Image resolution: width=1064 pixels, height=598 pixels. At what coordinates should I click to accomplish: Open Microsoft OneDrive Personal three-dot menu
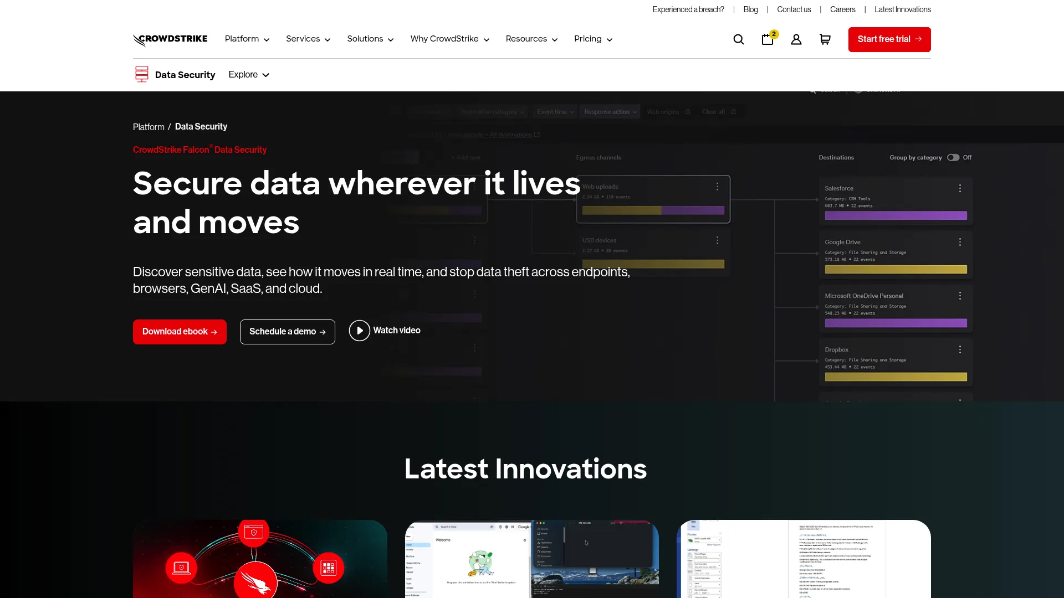(960, 296)
